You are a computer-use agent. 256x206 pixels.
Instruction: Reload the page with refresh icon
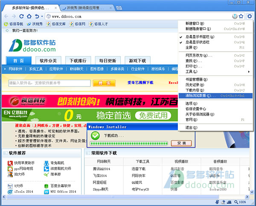(x=22, y=16)
